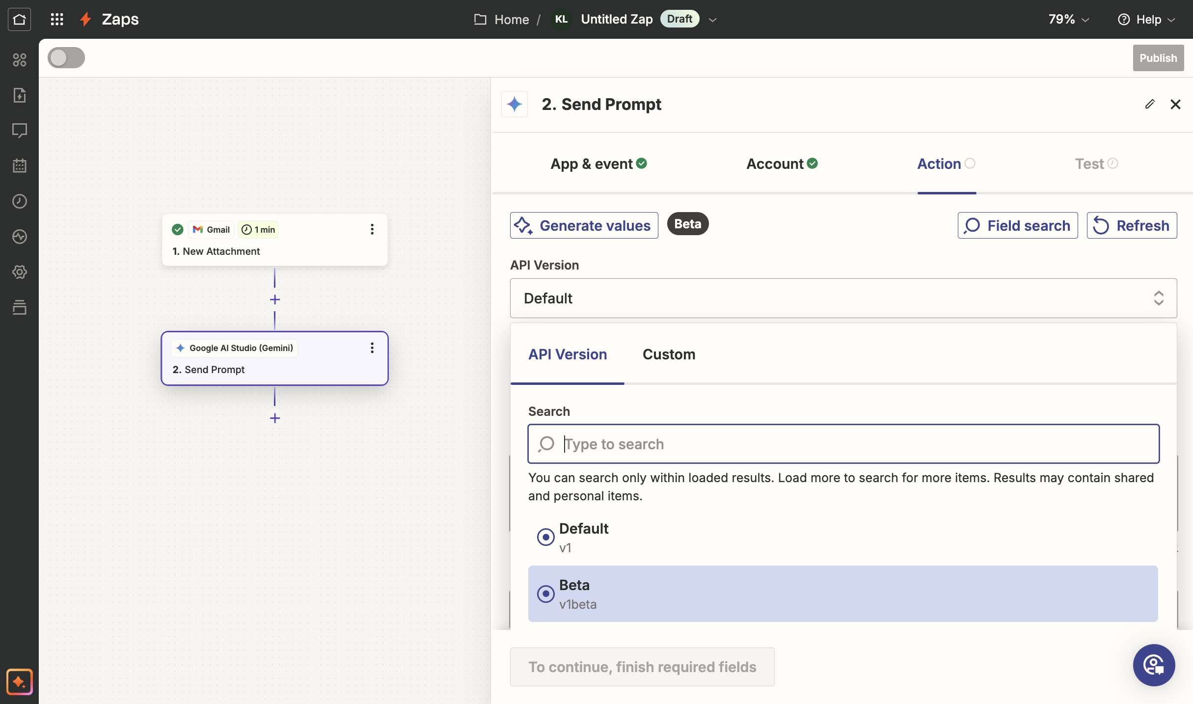Select the Beta v1beta radio option
Image resolution: width=1193 pixels, height=704 pixels.
545,594
